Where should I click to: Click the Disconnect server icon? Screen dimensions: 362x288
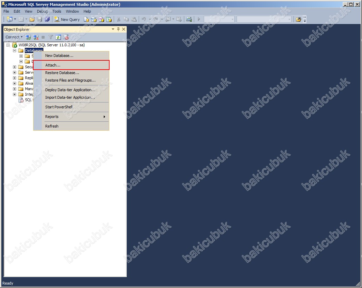(36, 37)
